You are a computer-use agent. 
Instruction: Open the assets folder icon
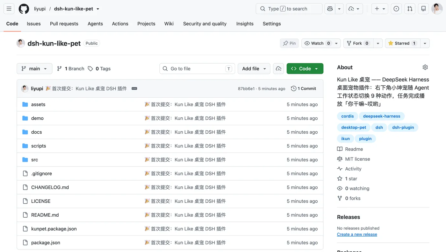[x=25, y=104]
